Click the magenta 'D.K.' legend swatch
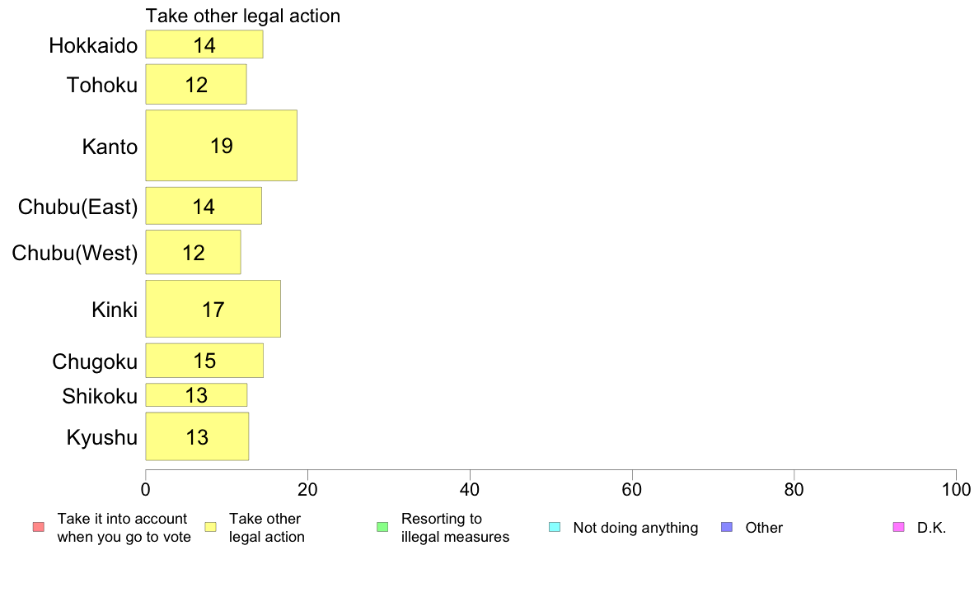Viewport: 979px width, 606px height. (x=898, y=527)
